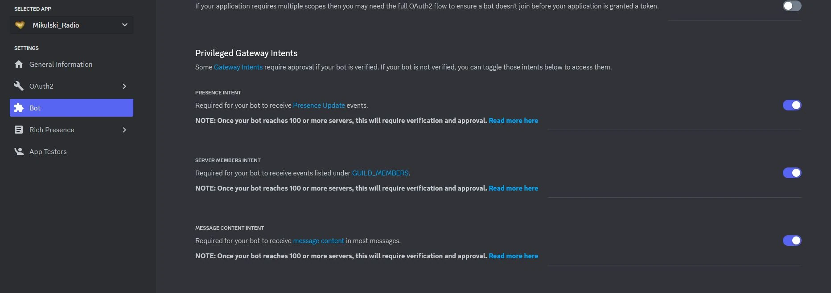Enable the OAuth2 code grant toggle at top
831x293 pixels.
[x=792, y=6]
